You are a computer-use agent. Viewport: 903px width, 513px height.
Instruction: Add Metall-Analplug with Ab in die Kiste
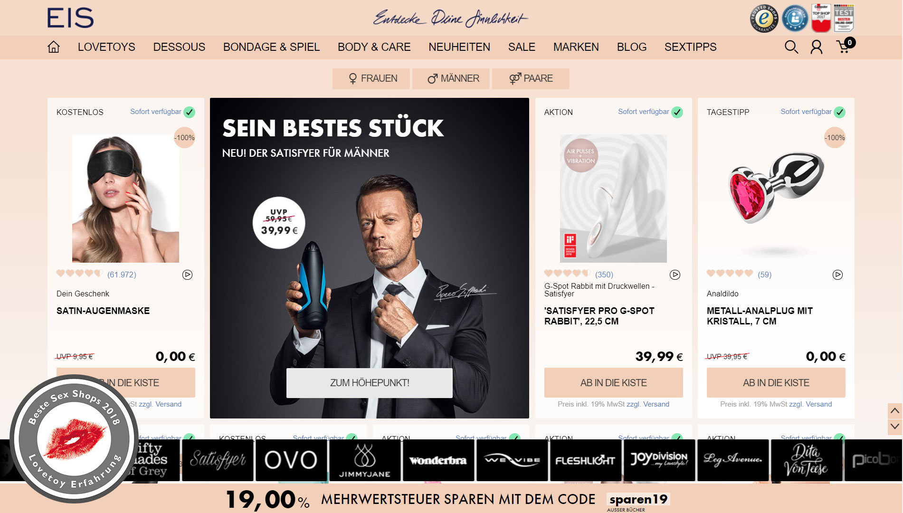(776, 383)
